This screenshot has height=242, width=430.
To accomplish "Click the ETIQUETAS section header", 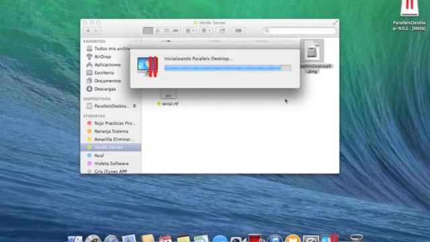I will [x=94, y=116].
